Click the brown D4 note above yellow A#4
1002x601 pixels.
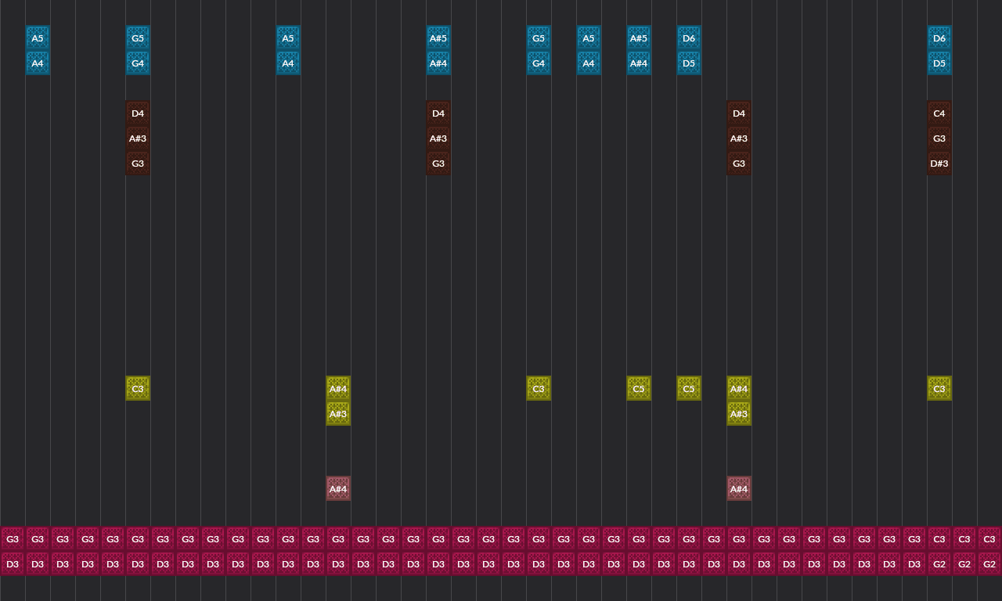[739, 113]
